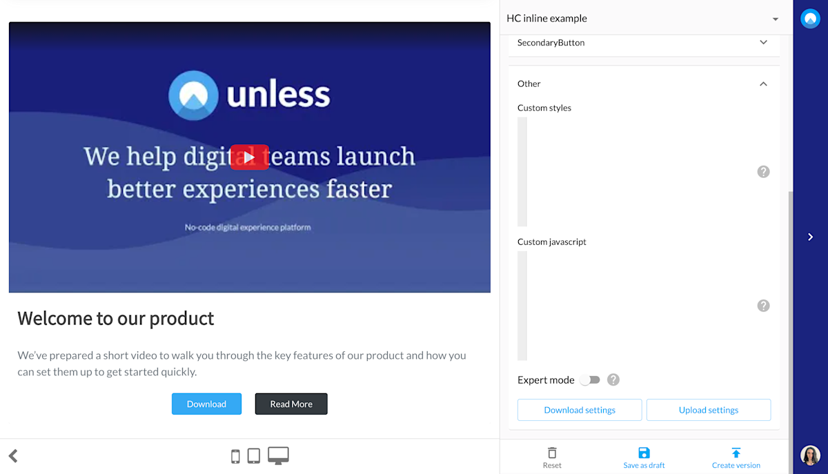Focus the Custom javascript editor
Viewport: 828px width, 474px height.
[x=635, y=306]
